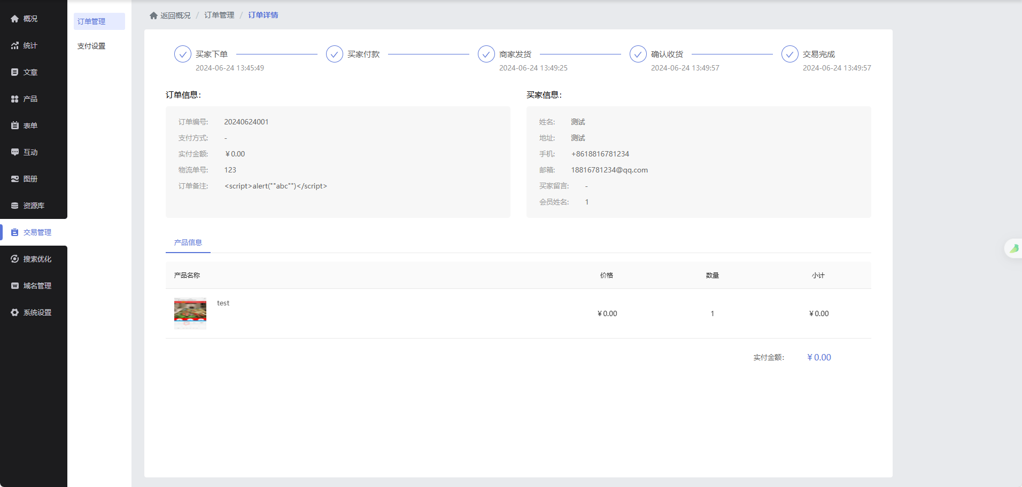Screen dimensions: 1022x487
Task: Open the 资源库 menu label
Action: (34, 206)
